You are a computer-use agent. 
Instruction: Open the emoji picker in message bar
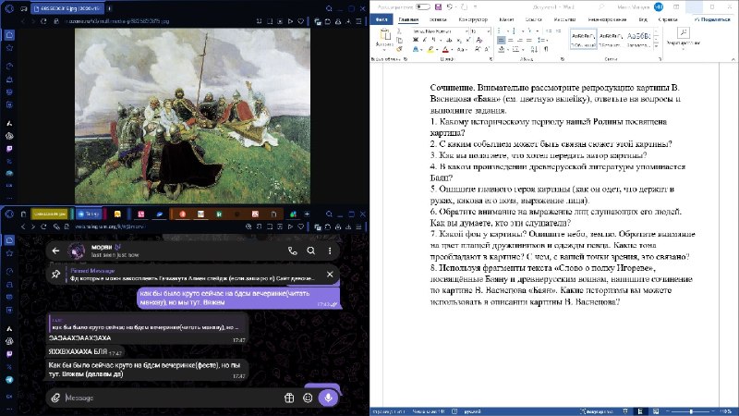click(x=308, y=398)
